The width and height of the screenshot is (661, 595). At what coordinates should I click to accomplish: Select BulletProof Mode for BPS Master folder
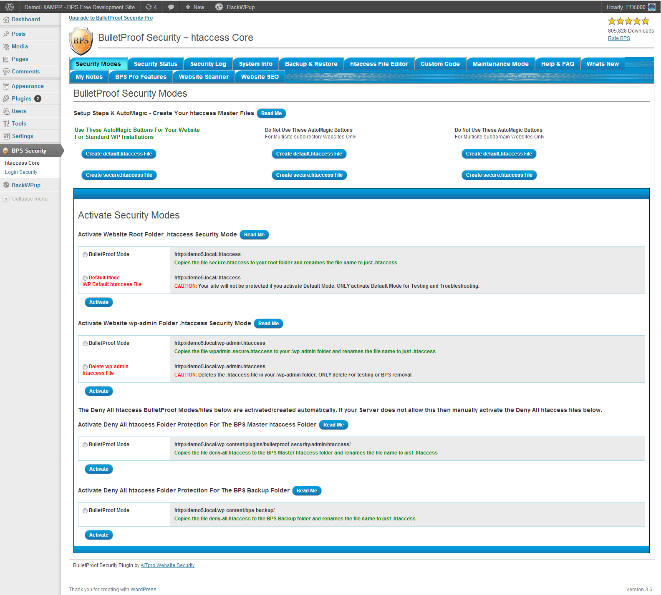click(x=85, y=445)
